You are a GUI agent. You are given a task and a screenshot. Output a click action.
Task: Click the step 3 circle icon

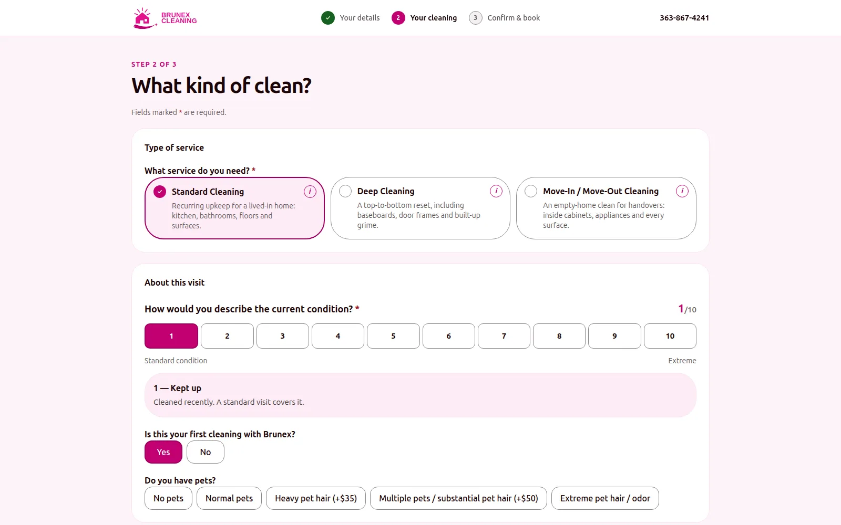(x=476, y=18)
